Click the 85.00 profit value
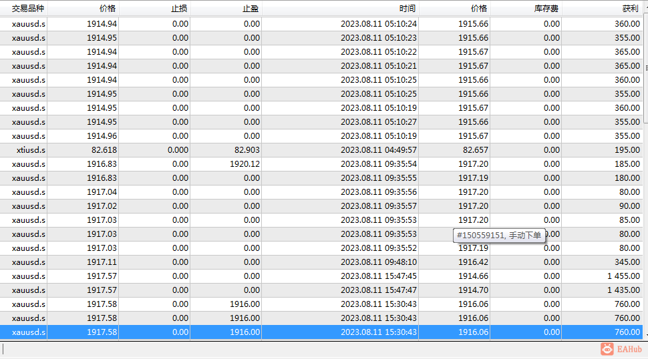 pyautogui.click(x=629, y=220)
